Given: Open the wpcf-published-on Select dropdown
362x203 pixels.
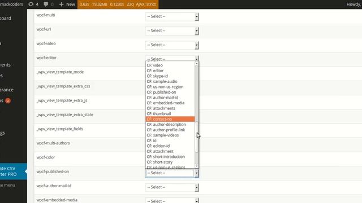Looking at the screenshot, I should click(172, 173).
